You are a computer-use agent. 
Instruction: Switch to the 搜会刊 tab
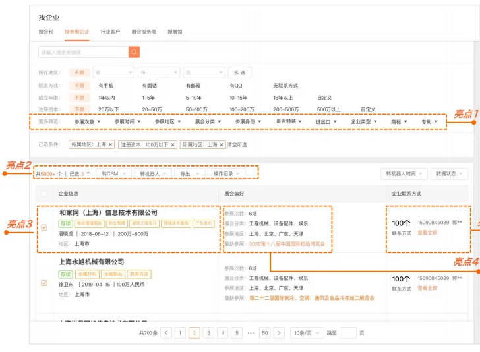tap(46, 32)
